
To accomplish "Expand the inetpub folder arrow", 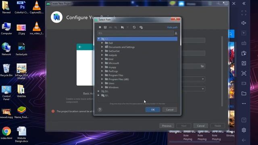I will (102, 55).
